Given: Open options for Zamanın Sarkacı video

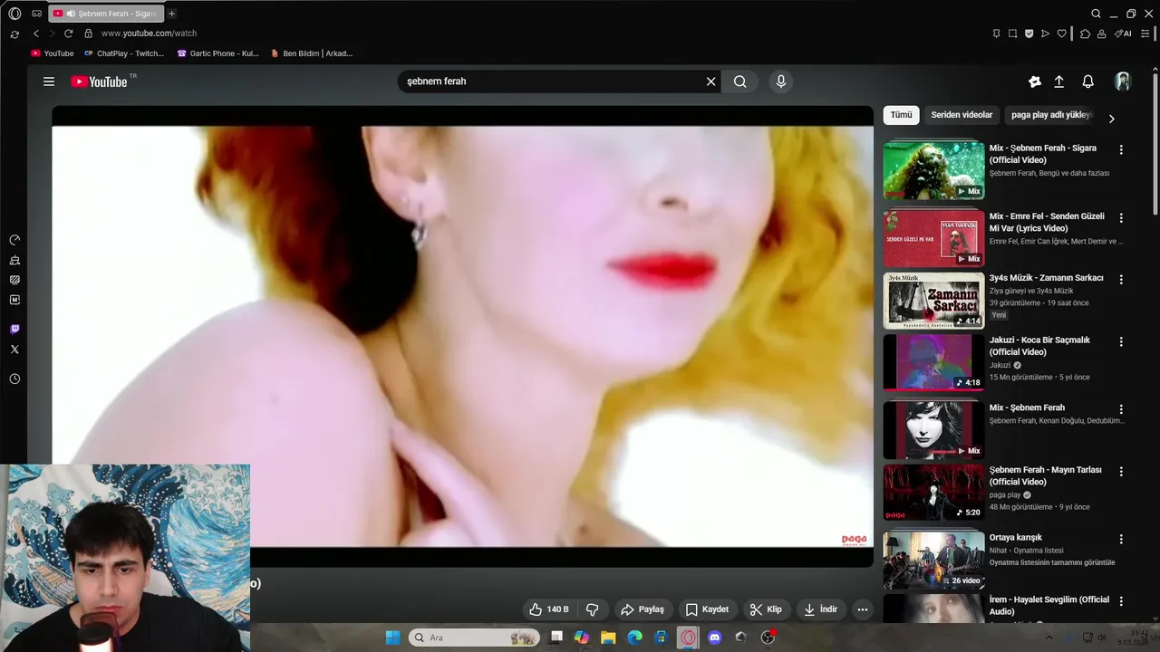Looking at the screenshot, I should (x=1121, y=280).
